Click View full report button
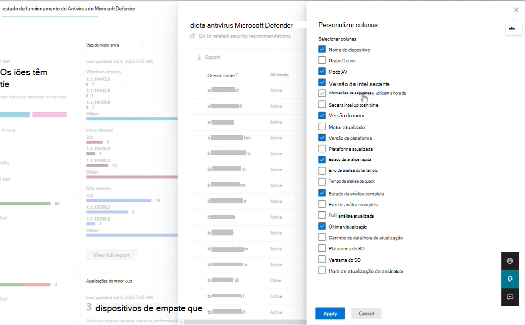This screenshot has width=525, height=325. click(111, 255)
